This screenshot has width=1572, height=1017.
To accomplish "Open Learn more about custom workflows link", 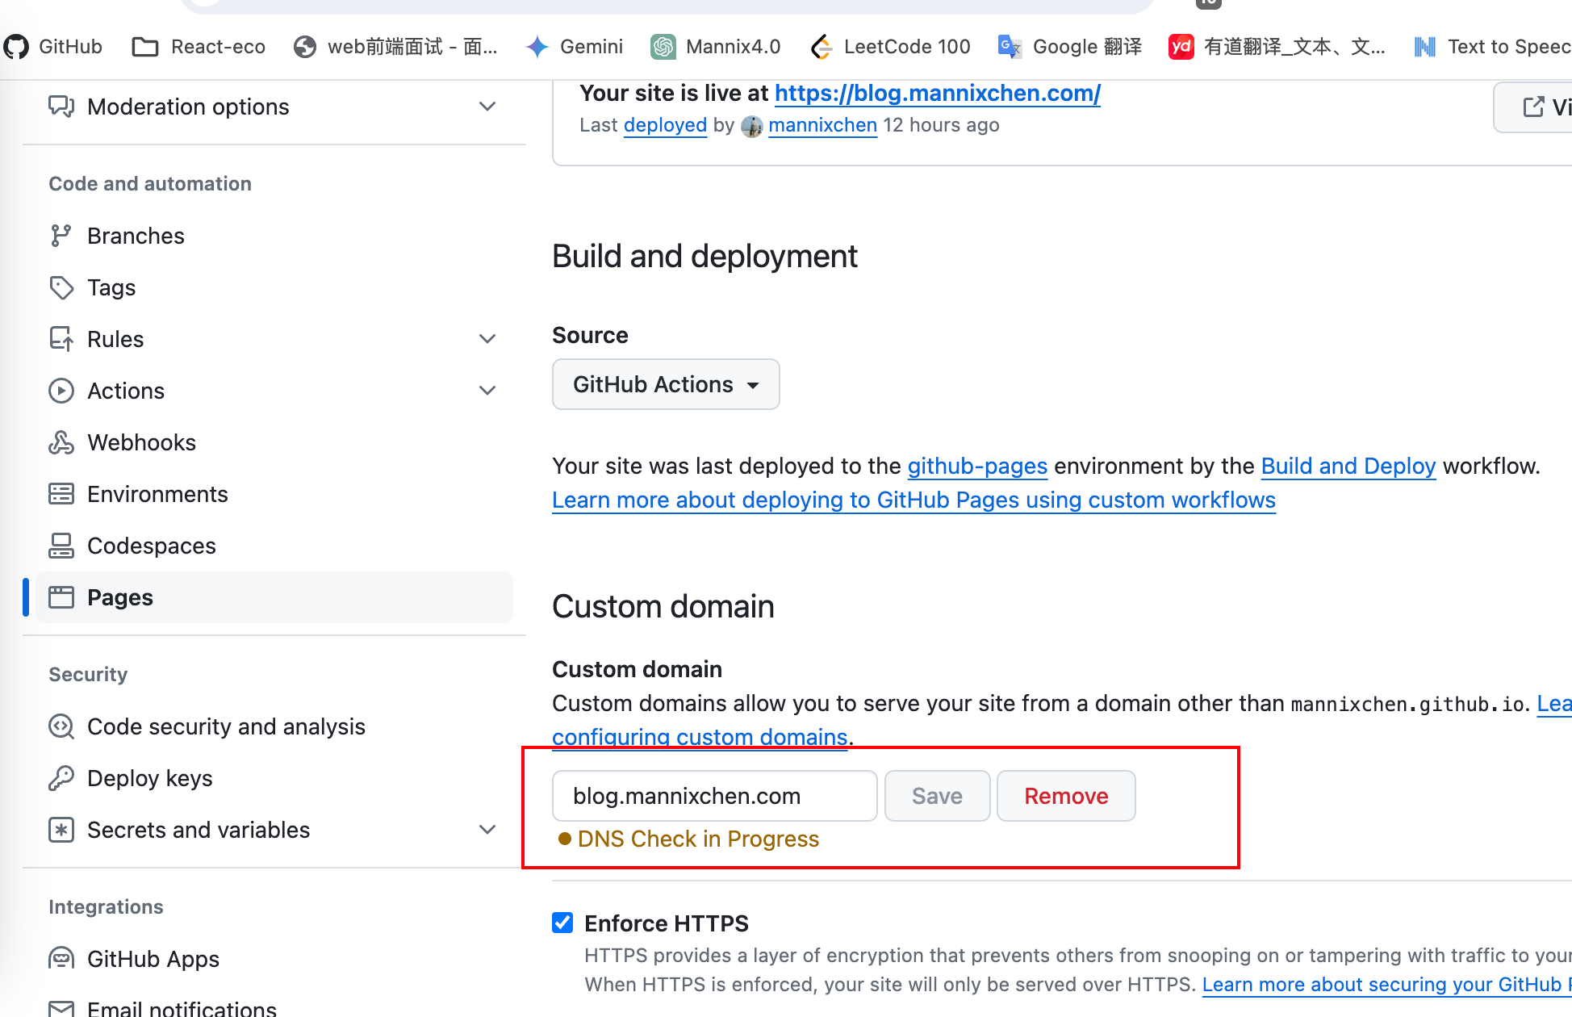I will click(914, 500).
